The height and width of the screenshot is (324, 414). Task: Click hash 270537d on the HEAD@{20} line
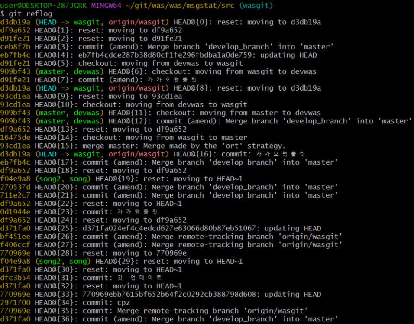tap(15, 187)
